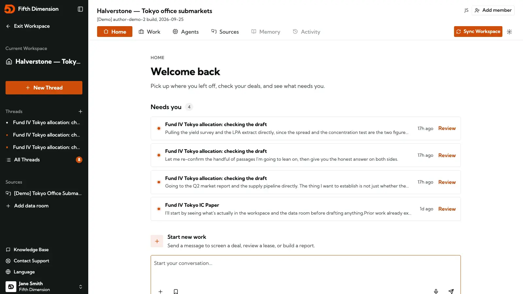This screenshot has height=294, width=523.
Task: Review the 'Pulling the yield survey' item
Action: [447, 128]
